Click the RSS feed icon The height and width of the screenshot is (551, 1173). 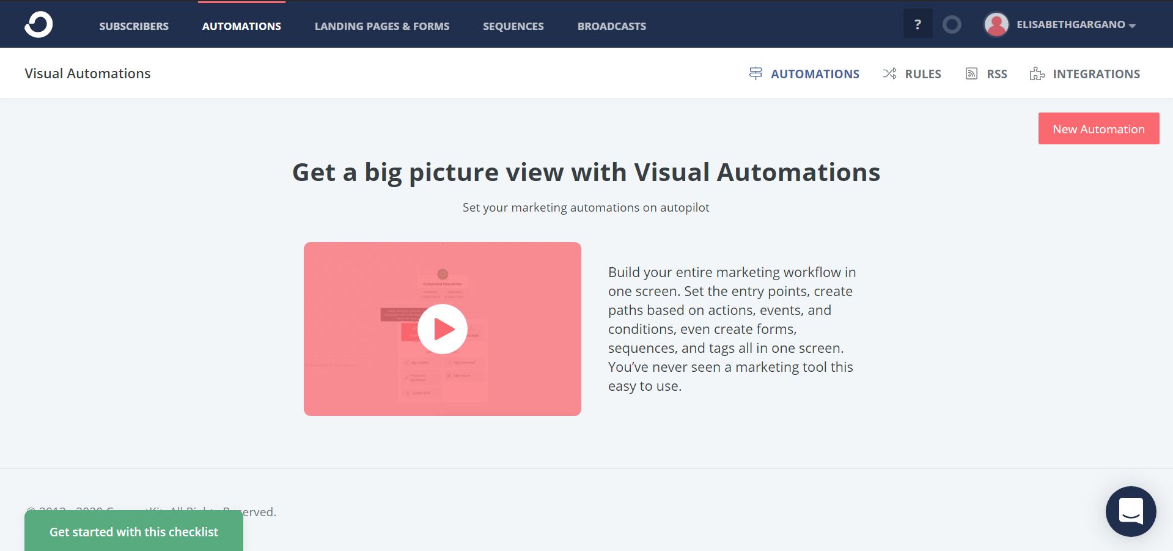point(971,73)
